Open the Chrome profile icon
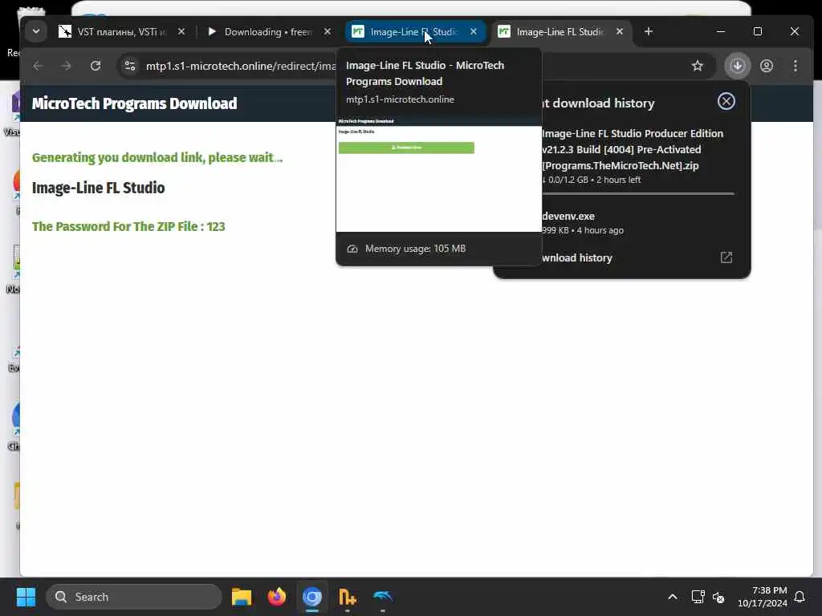 coord(767,66)
